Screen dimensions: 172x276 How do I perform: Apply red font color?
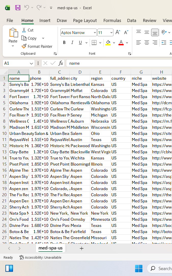pos(121,42)
